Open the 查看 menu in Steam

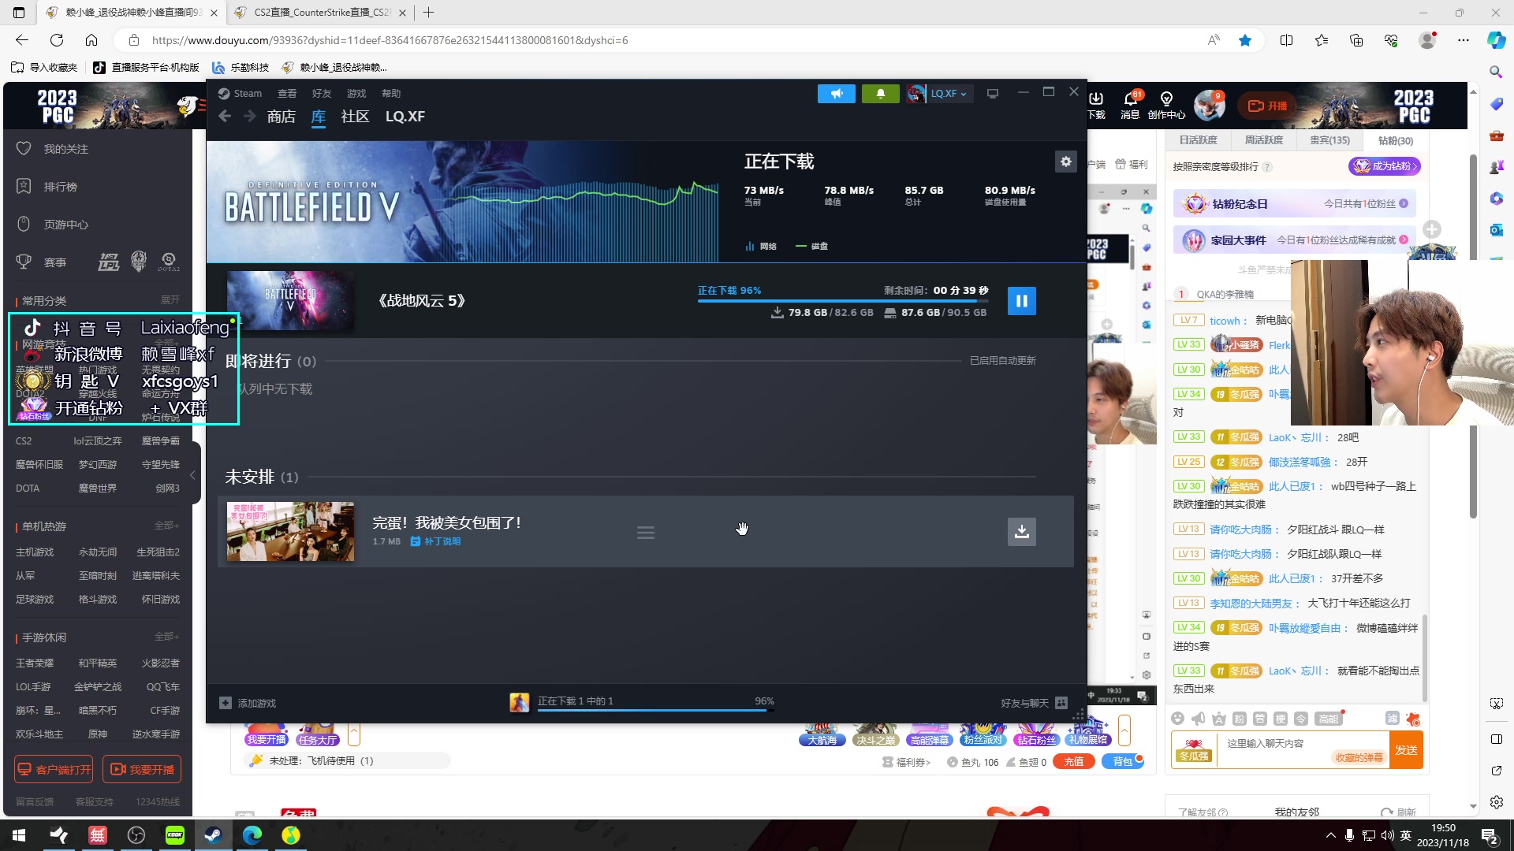[287, 94]
